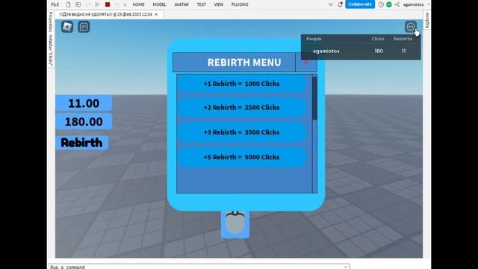Click the 180.00 clicks counter label
Screen dimensions: 478x269
tap(84, 122)
